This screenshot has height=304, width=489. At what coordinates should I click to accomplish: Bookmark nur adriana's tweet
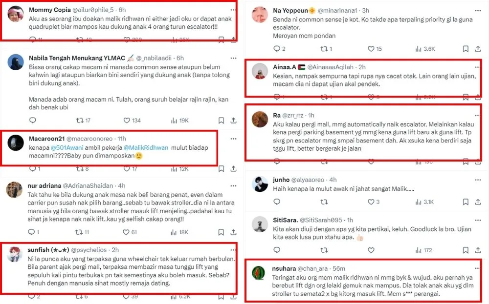click(x=221, y=233)
